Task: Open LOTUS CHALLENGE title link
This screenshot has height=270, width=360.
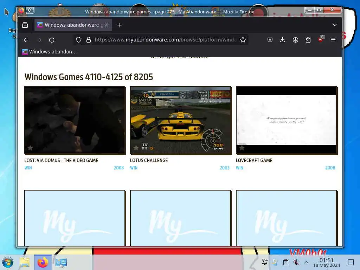Action: (x=149, y=160)
